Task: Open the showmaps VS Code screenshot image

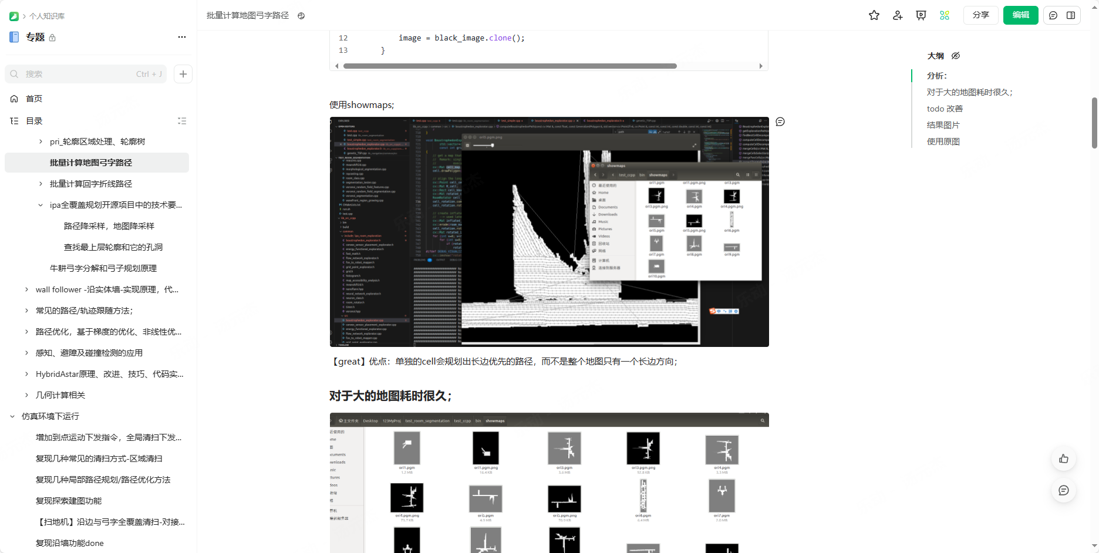Action: pyautogui.click(x=549, y=232)
